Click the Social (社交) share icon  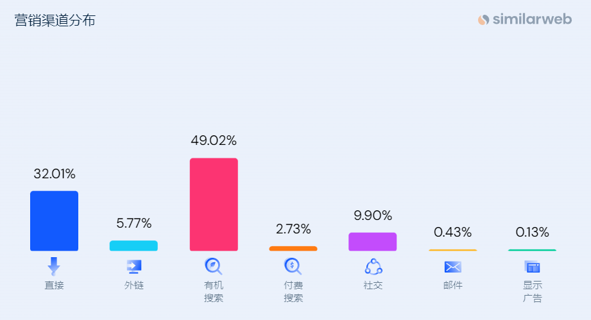click(373, 266)
